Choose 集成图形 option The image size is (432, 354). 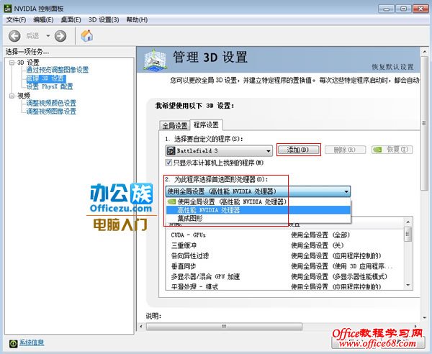(x=258, y=218)
